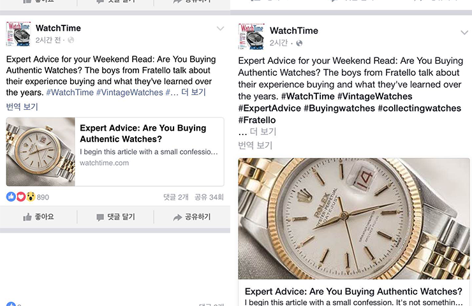Open the left post options chevron
This screenshot has height=306, width=472.
coord(220,29)
